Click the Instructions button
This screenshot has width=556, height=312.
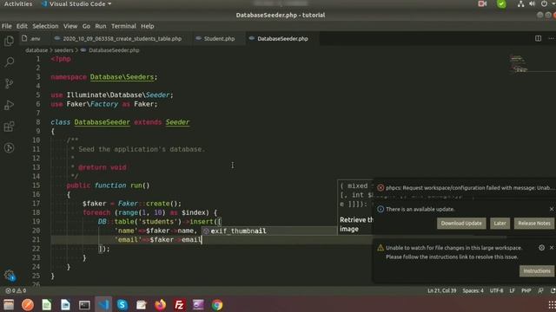coord(537,271)
